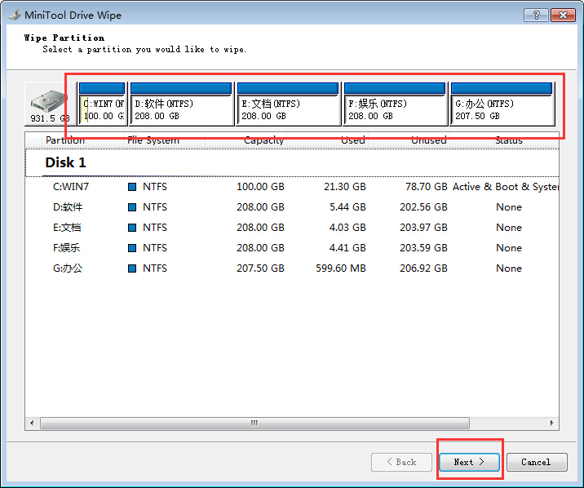Proceed with the Next button
Screen dimensions: 584x488
click(469, 463)
